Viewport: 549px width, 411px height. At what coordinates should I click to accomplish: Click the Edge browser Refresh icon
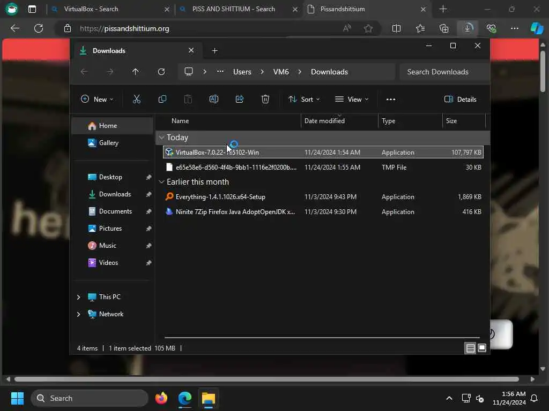click(x=39, y=28)
